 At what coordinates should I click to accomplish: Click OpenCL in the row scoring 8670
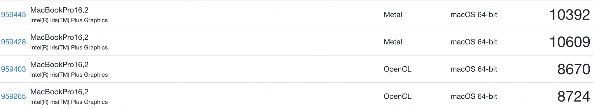point(397,69)
